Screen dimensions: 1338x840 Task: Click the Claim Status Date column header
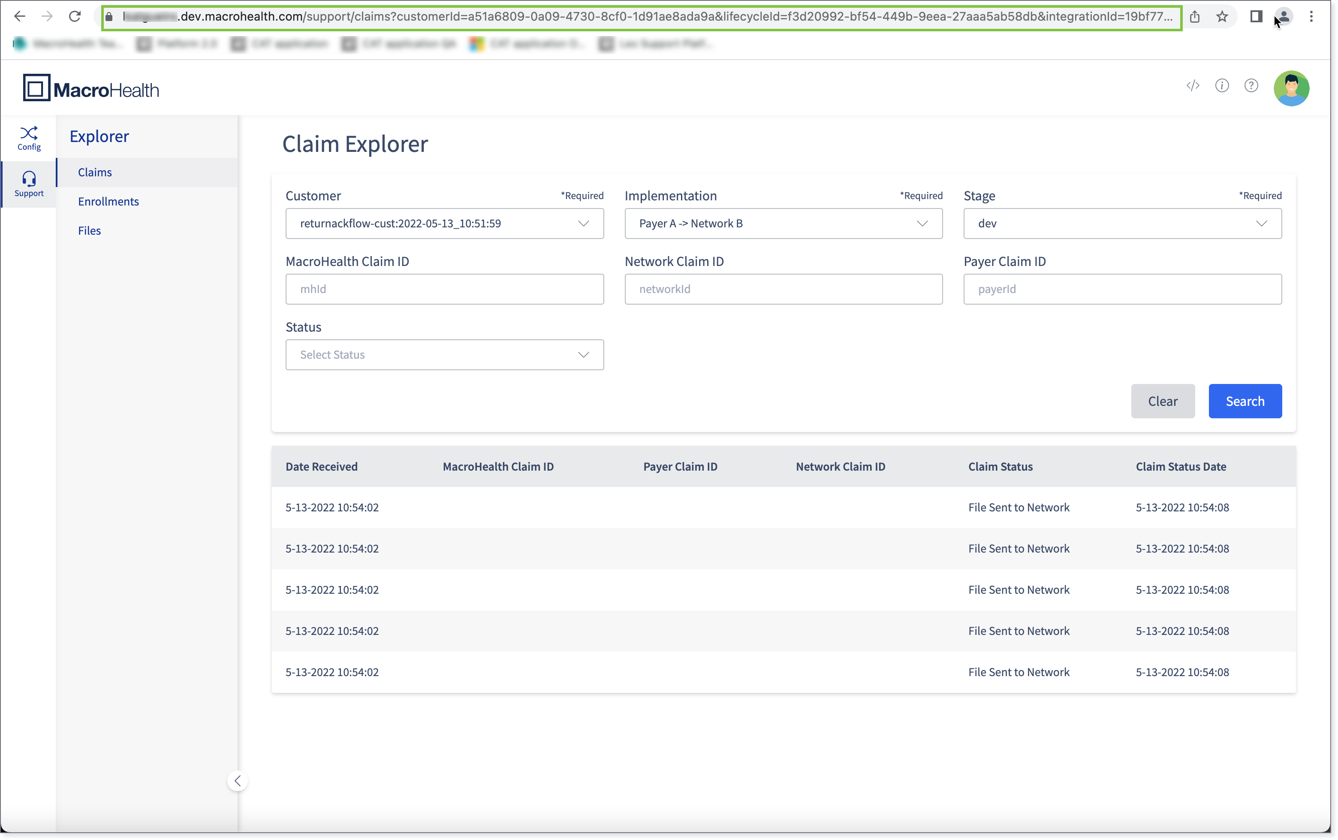point(1181,467)
